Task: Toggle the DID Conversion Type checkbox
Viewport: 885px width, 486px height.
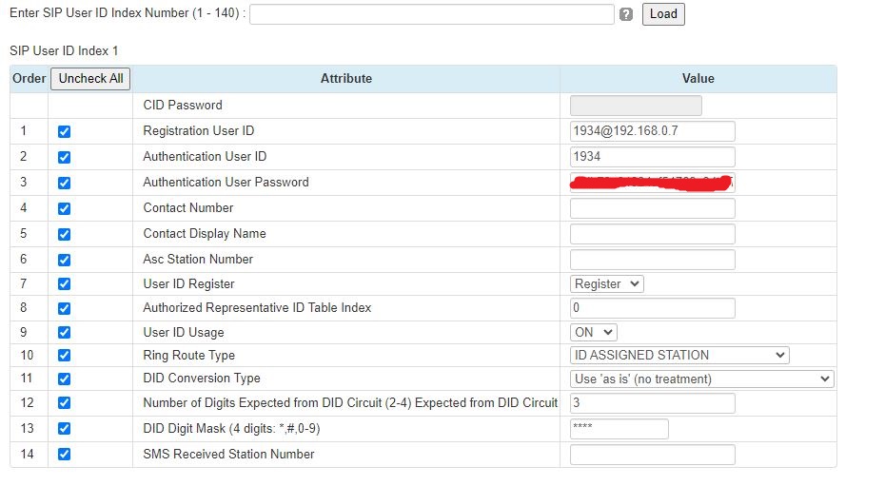Action: click(x=64, y=379)
